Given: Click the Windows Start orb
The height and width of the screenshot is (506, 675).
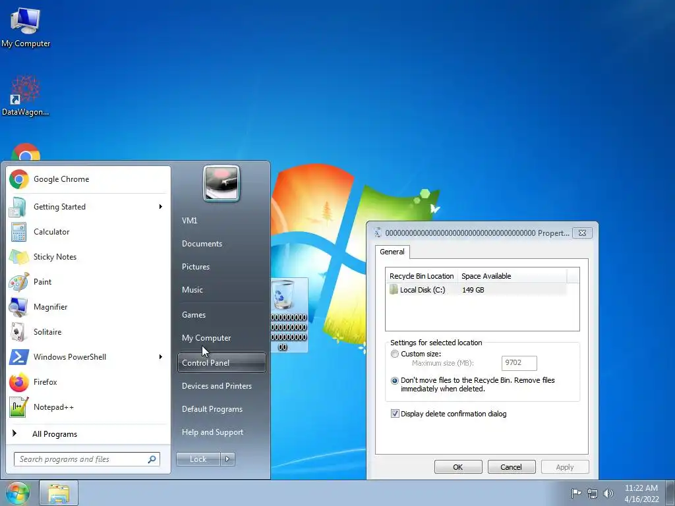Looking at the screenshot, I should [16, 493].
